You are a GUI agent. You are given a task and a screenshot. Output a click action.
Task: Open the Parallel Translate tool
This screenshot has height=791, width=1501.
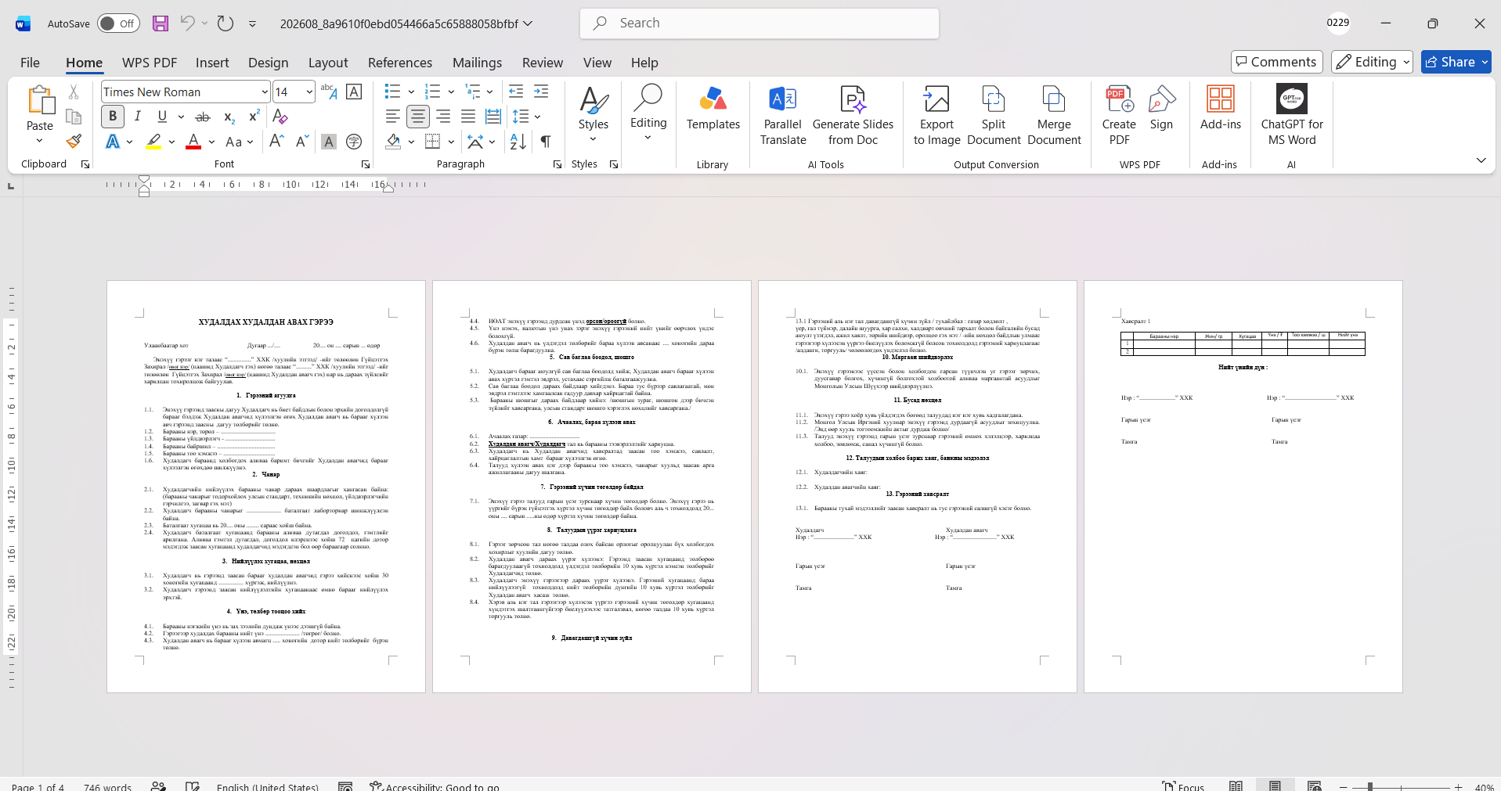tap(783, 116)
